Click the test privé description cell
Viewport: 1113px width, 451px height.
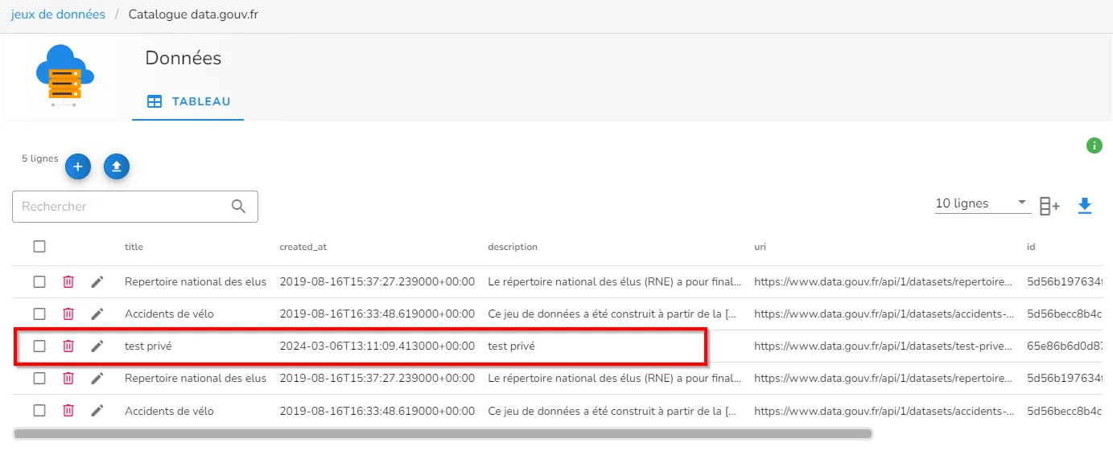click(511, 346)
